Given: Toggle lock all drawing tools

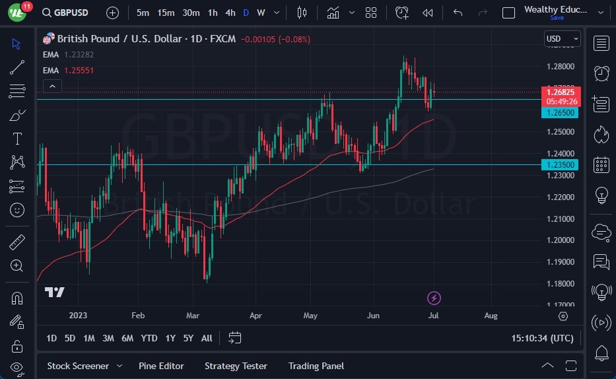Looking at the screenshot, I should (17, 345).
